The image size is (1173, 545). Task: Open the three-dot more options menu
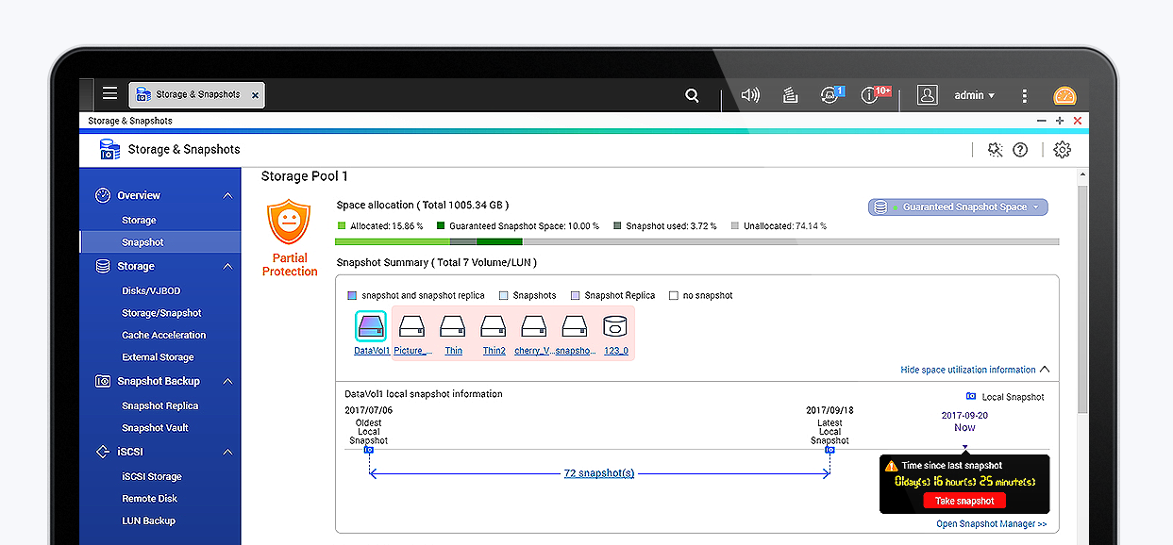point(1024,95)
